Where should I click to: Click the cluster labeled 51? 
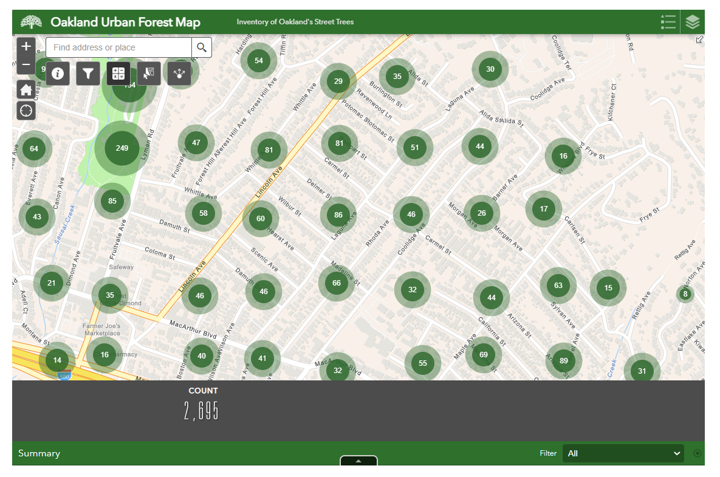(x=414, y=148)
